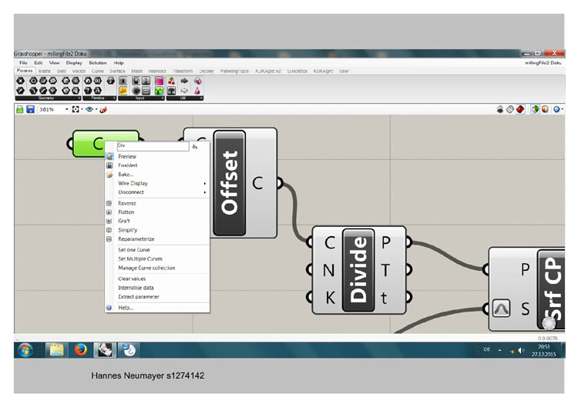
Task: Click the orange document preview settings sphere
Action: (545, 109)
